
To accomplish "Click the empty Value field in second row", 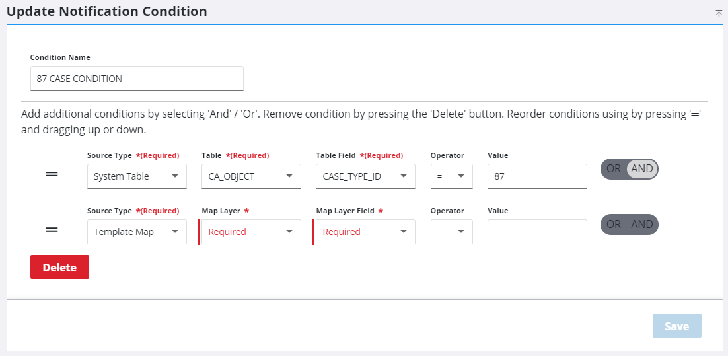I will pos(537,232).
